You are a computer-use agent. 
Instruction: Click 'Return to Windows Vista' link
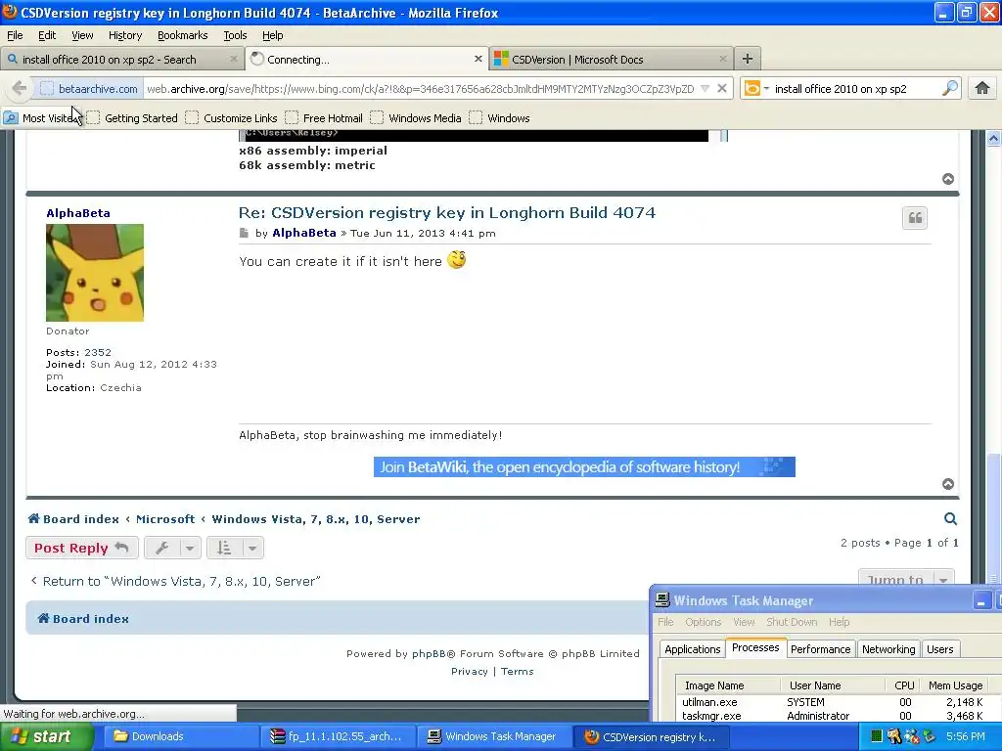(175, 581)
